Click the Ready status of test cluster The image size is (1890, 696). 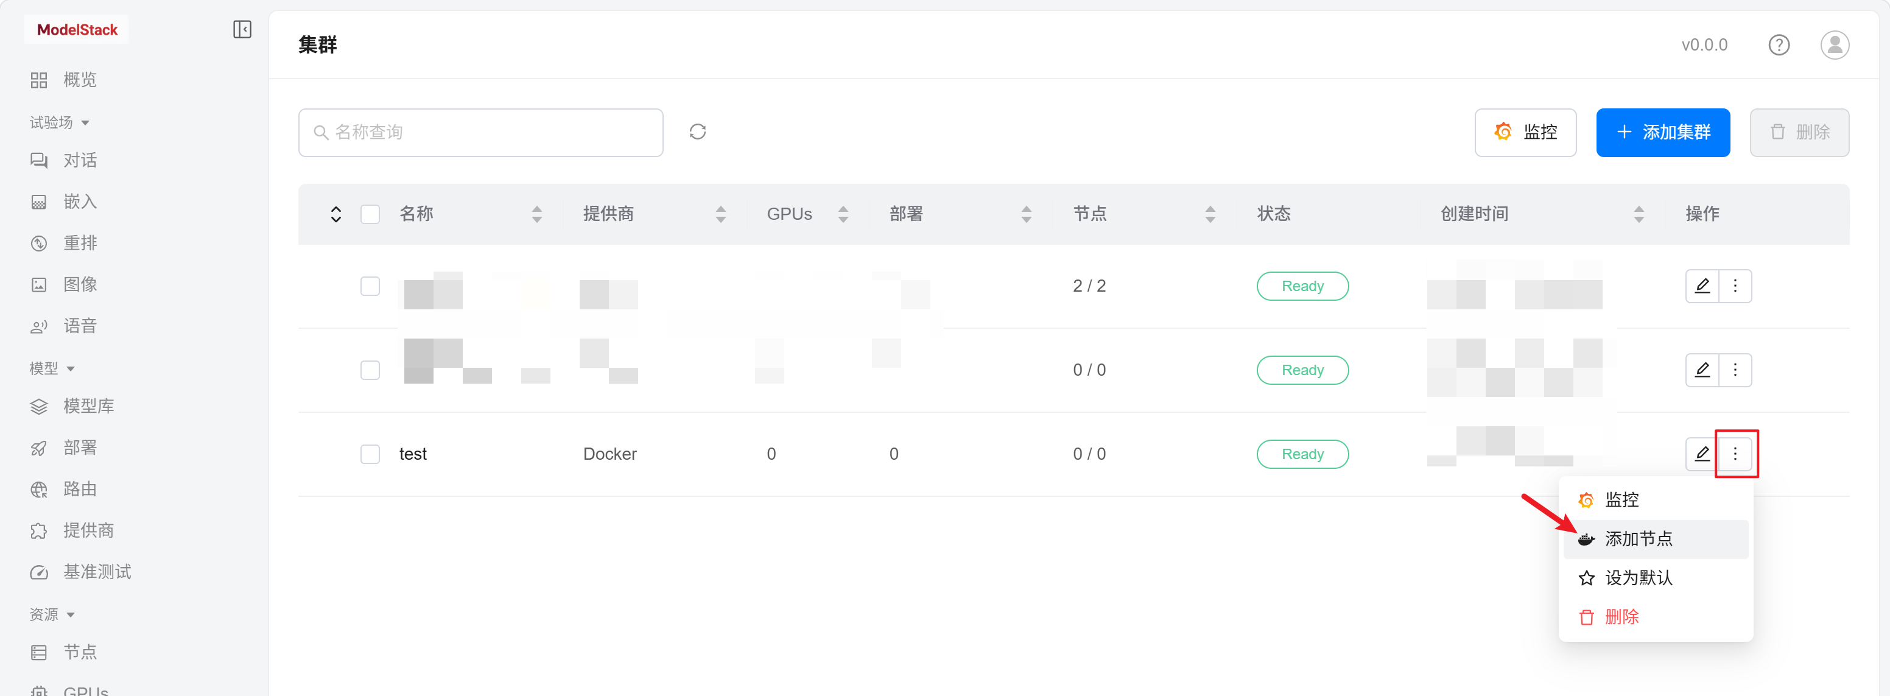[x=1302, y=454]
